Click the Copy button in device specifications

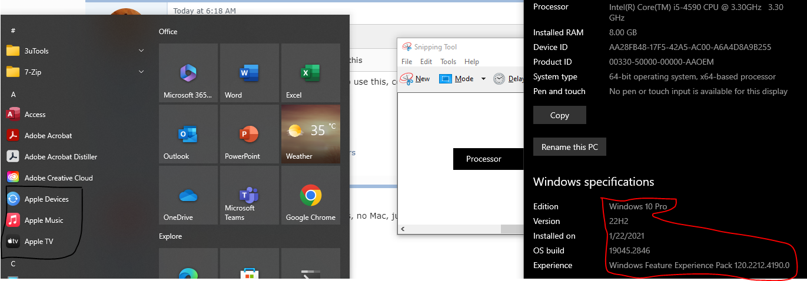coord(560,115)
